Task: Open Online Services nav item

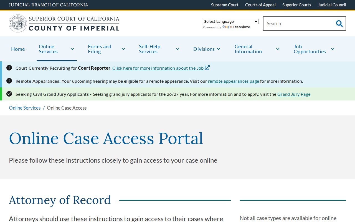Action: [48, 49]
